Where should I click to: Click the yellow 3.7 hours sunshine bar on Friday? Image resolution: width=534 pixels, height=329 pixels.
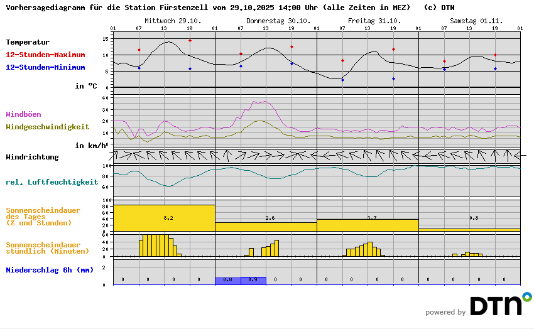(368, 225)
